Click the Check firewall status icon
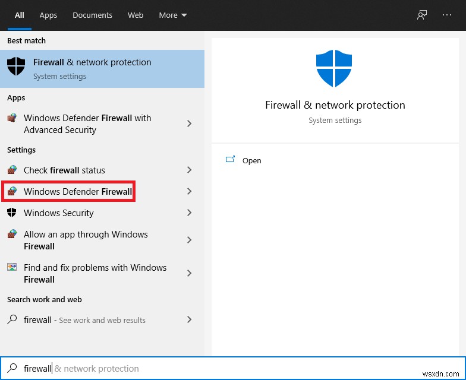Image resolution: width=466 pixels, height=380 pixels. (12, 170)
